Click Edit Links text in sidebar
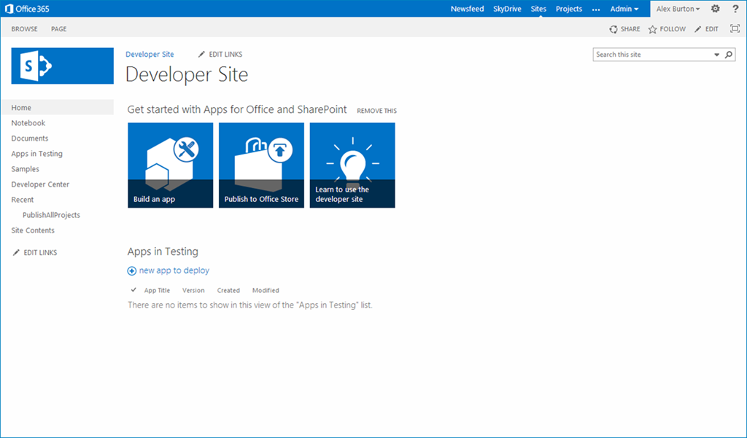 point(41,252)
